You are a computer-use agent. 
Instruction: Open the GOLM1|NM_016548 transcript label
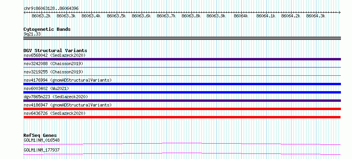pyautogui.click(x=42, y=140)
